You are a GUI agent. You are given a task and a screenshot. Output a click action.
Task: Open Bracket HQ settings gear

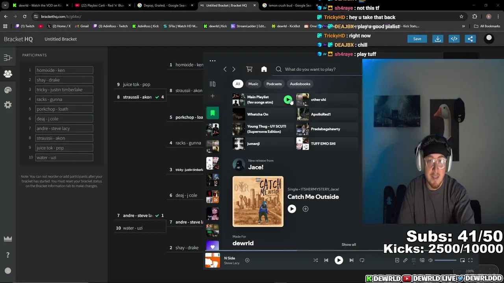pyautogui.click(x=7, y=105)
